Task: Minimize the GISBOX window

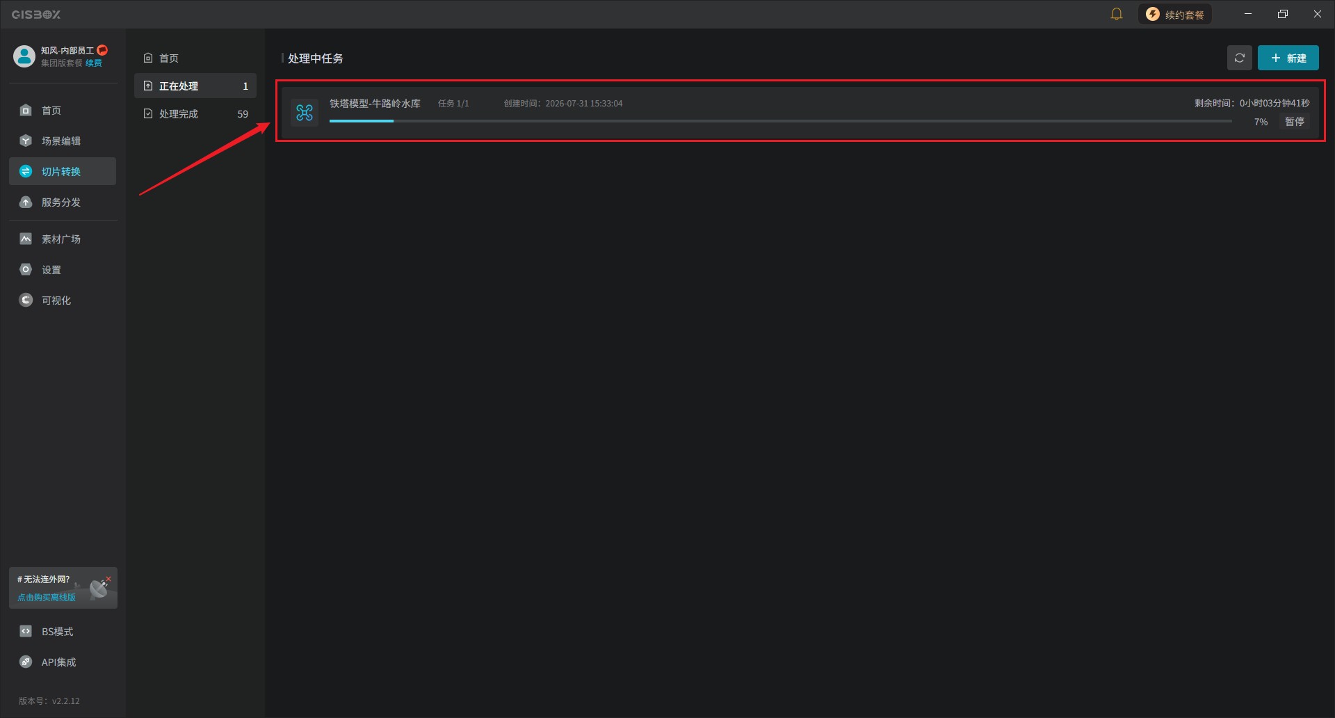Action: 1248,14
